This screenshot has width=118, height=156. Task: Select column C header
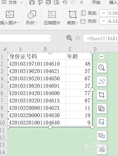[x=70, y=49]
